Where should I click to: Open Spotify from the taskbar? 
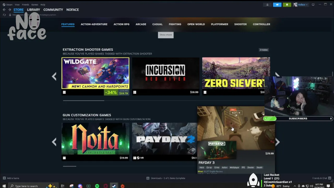pos(97,186)
